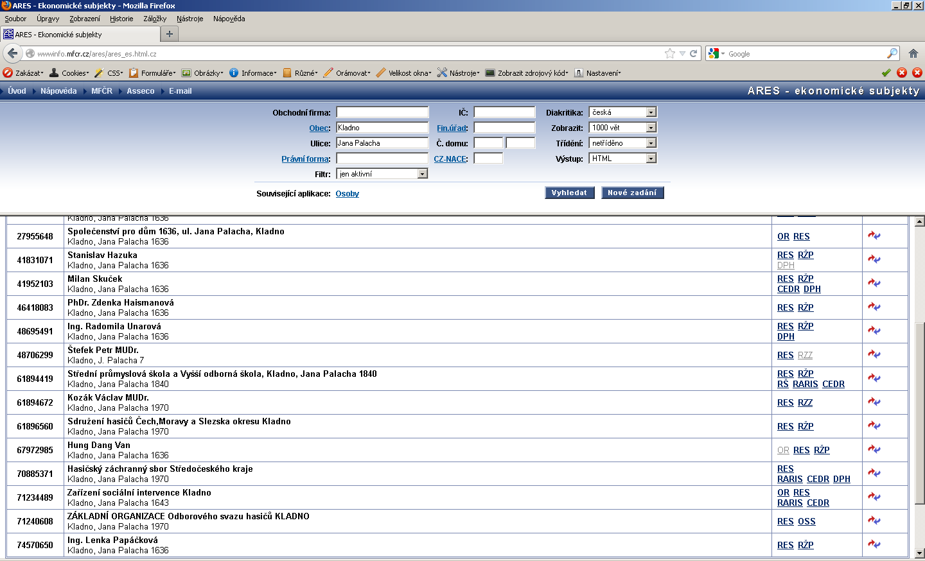Open new tab with plus button
This screenshot has width=925, height=561.
point(170,34)
